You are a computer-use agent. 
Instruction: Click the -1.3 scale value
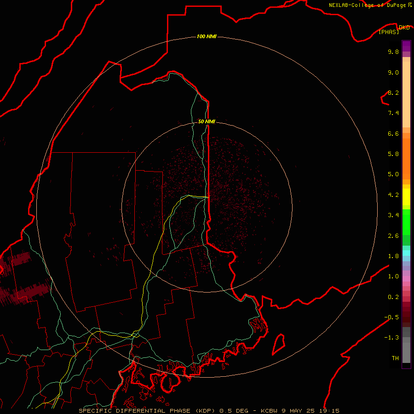(391, 338)
